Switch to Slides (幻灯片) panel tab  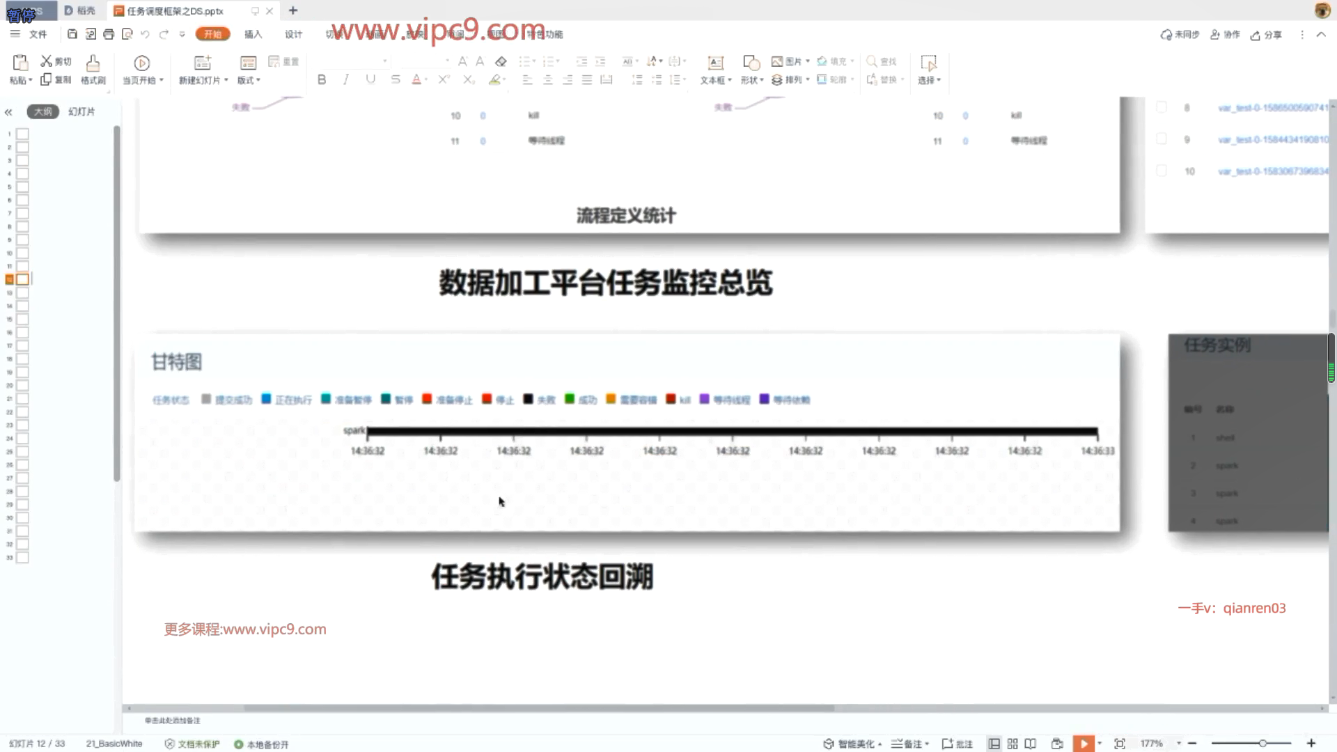pyautogui.click(x=81, y=111)
